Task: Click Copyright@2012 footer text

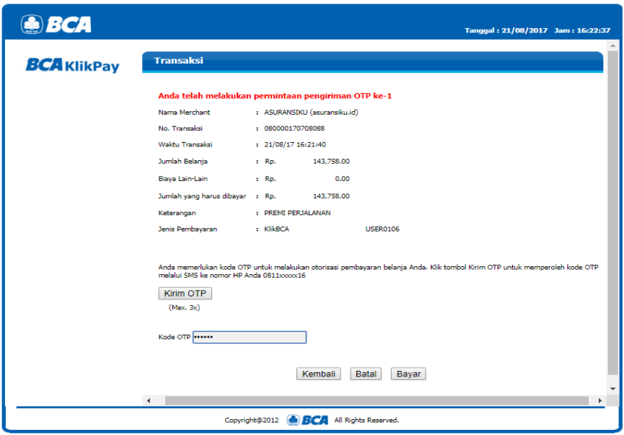Action: click(x=252, y=420)
